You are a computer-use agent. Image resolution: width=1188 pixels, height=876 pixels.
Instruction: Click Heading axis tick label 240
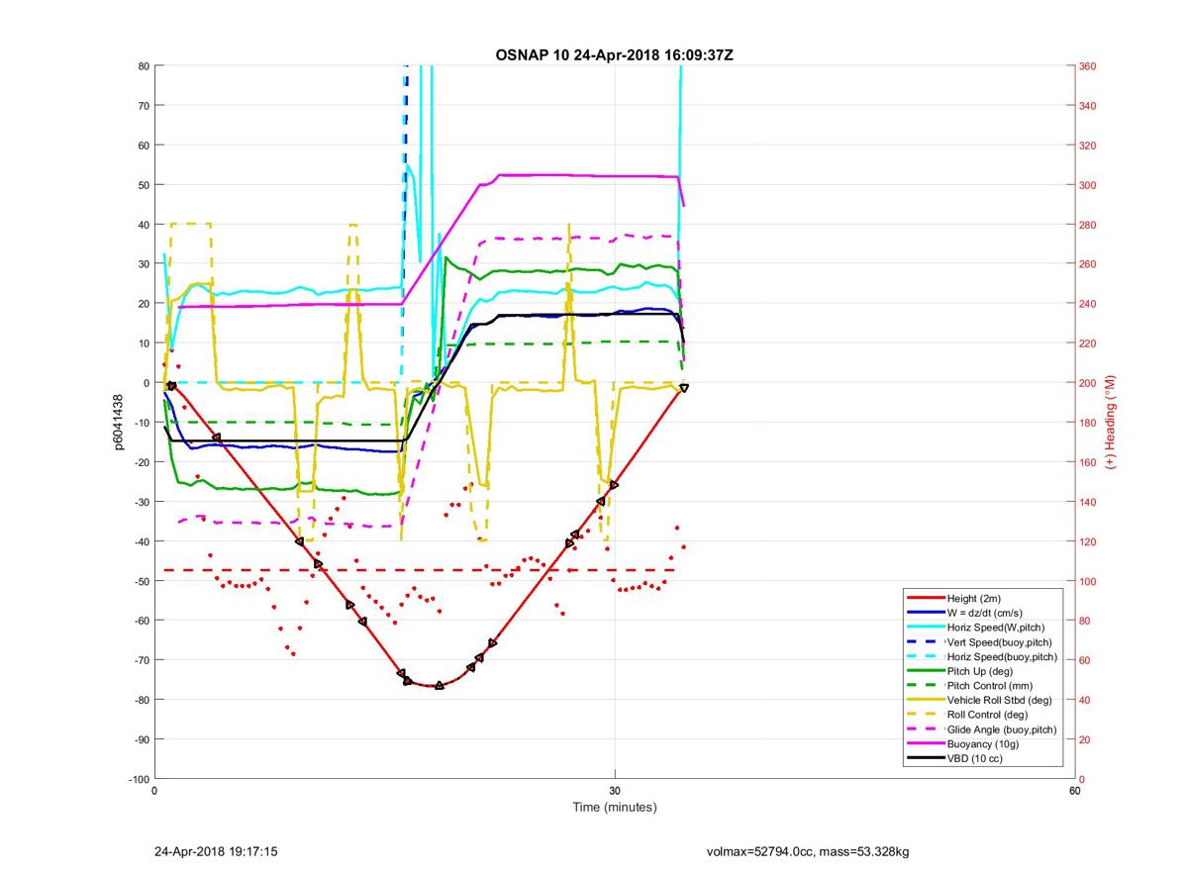(1087, 304)
